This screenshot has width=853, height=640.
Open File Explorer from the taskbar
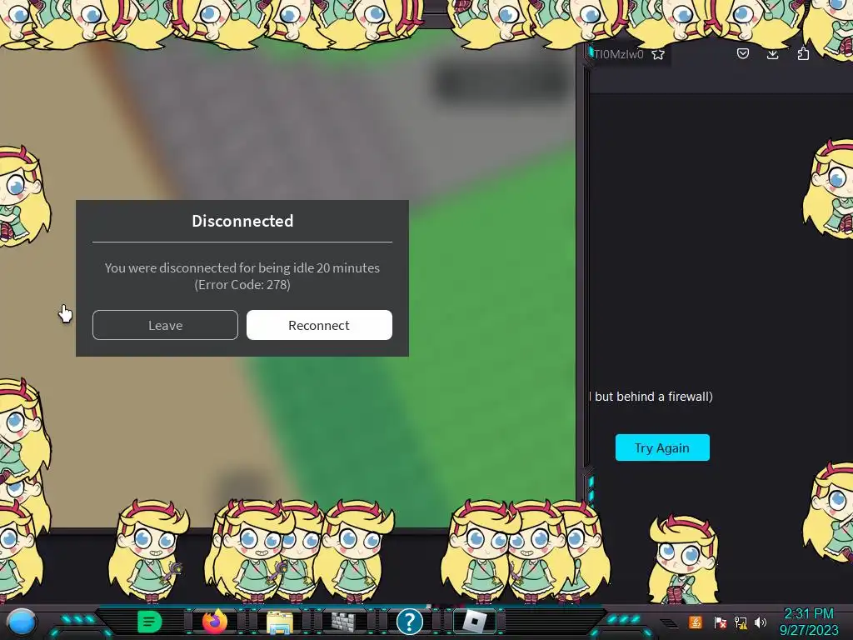[x=280, y=622]
